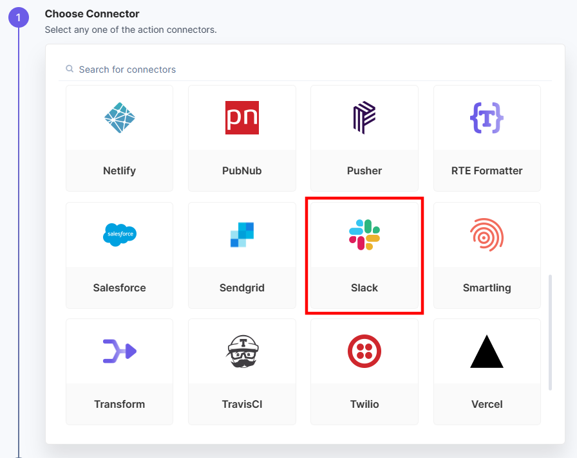Click the TravisCI mustached mascot logo
Image resolution: width=577 pixels, height=458 pixels.
(241, 351)
